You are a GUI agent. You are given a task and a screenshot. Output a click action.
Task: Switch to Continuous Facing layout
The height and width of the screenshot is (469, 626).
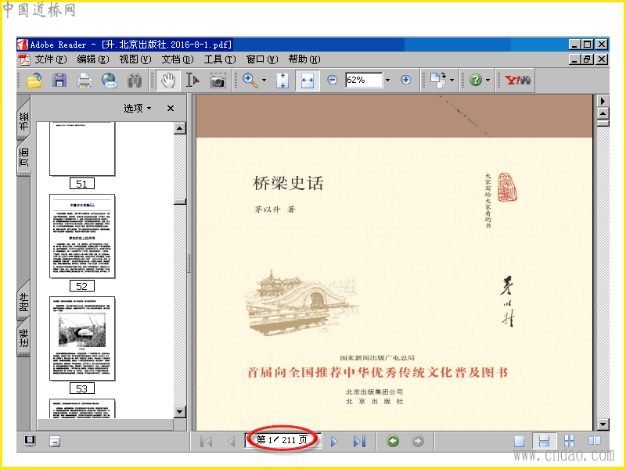tap(569, 441)
